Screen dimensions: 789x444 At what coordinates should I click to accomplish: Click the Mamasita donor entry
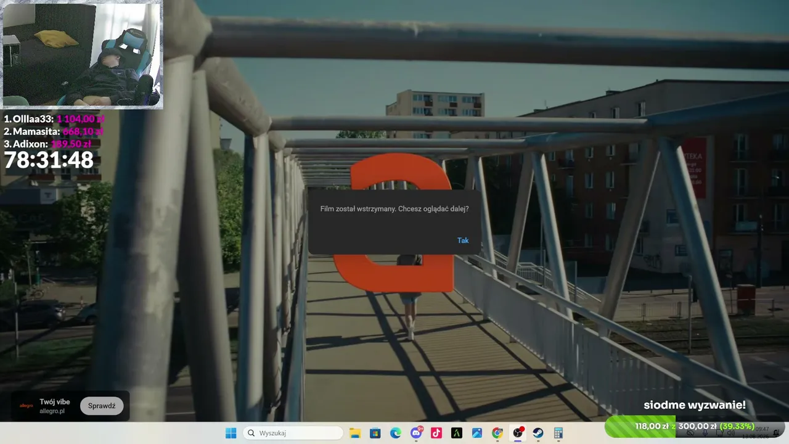pyautogui.click(x=54, y=131)
